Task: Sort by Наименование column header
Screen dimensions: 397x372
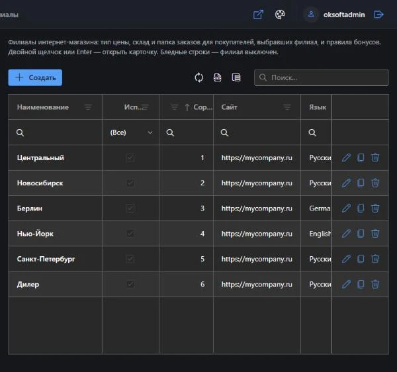Action: 43,107
